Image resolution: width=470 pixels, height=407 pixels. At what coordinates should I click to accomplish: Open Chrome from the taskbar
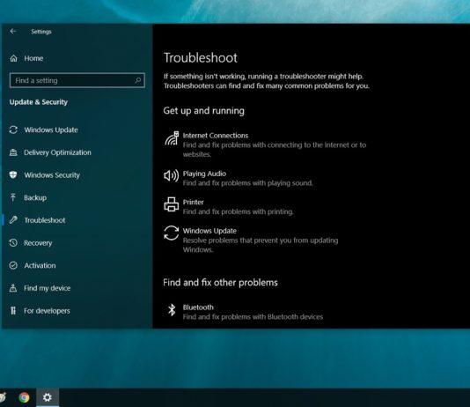click(24, 397)
